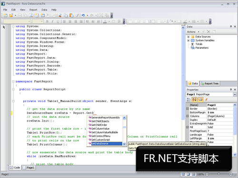This screenshot has width=238, height=178.
Task: Click the border line color swatch
Action: coord(185,21)
